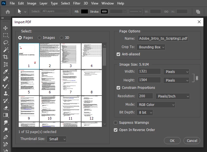
Task: Open the Window menu
Action: [107, 3]
